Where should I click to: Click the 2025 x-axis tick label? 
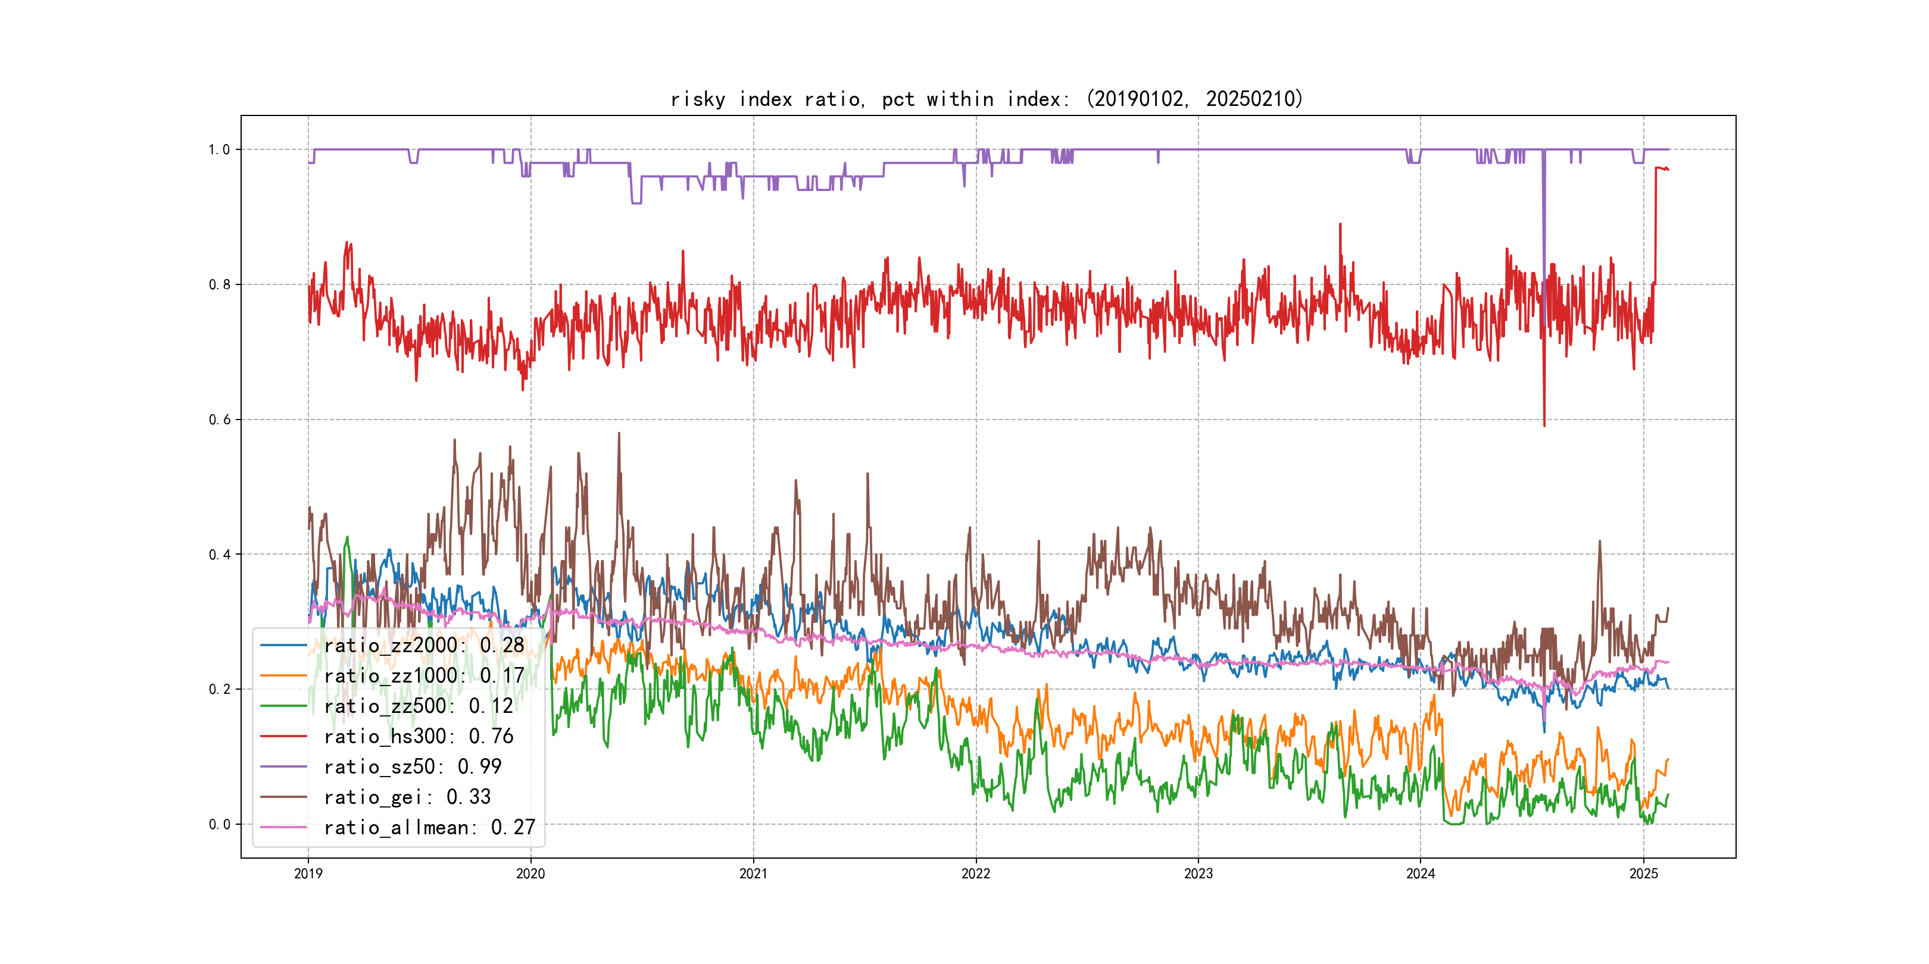coord(1643,874)
